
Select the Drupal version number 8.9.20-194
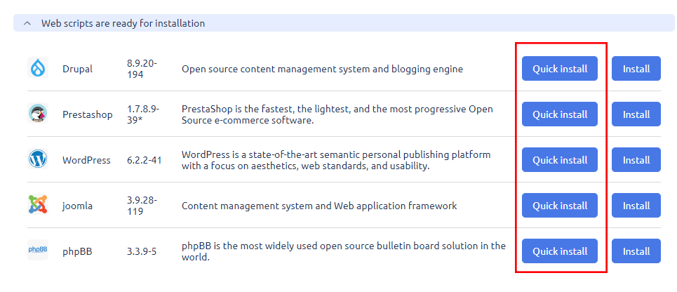142,69
